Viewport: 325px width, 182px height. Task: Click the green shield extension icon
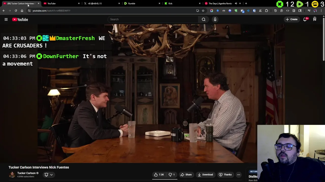236,11
